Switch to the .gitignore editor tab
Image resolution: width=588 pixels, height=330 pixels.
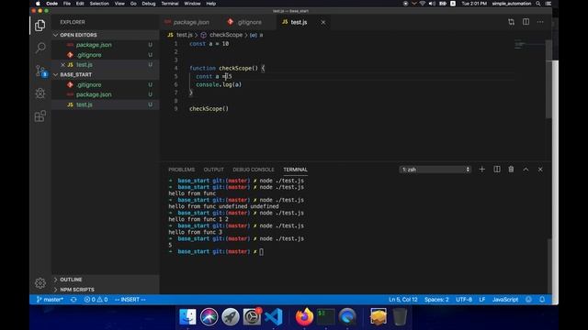[249, 22]
